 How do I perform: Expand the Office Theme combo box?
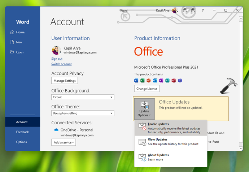(x=83, y=113)
